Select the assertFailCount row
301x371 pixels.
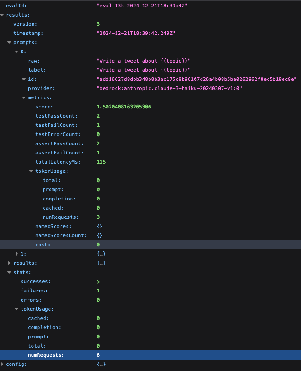pos(150,153)
